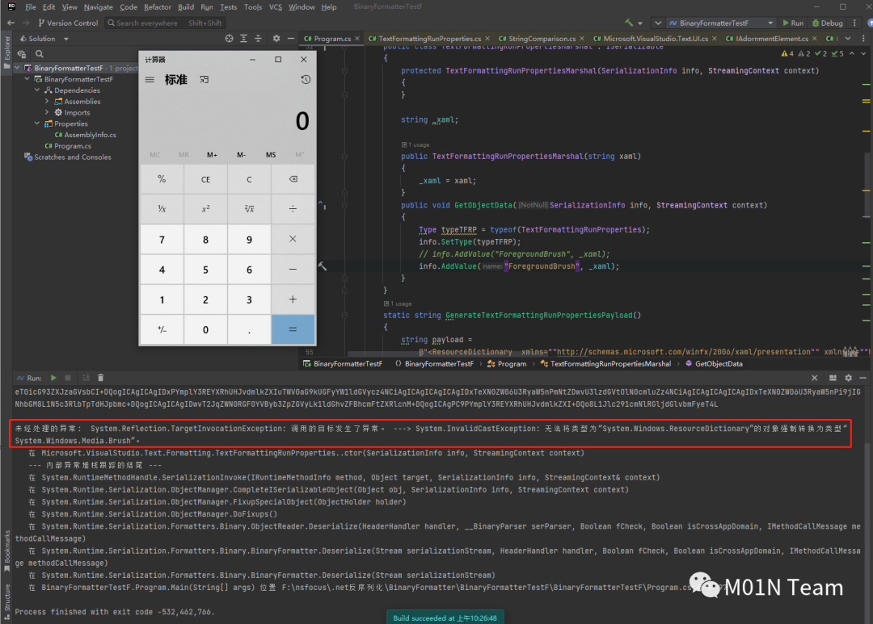Click the Debug bug button
The image size is (873, 624).
[828, 23]
